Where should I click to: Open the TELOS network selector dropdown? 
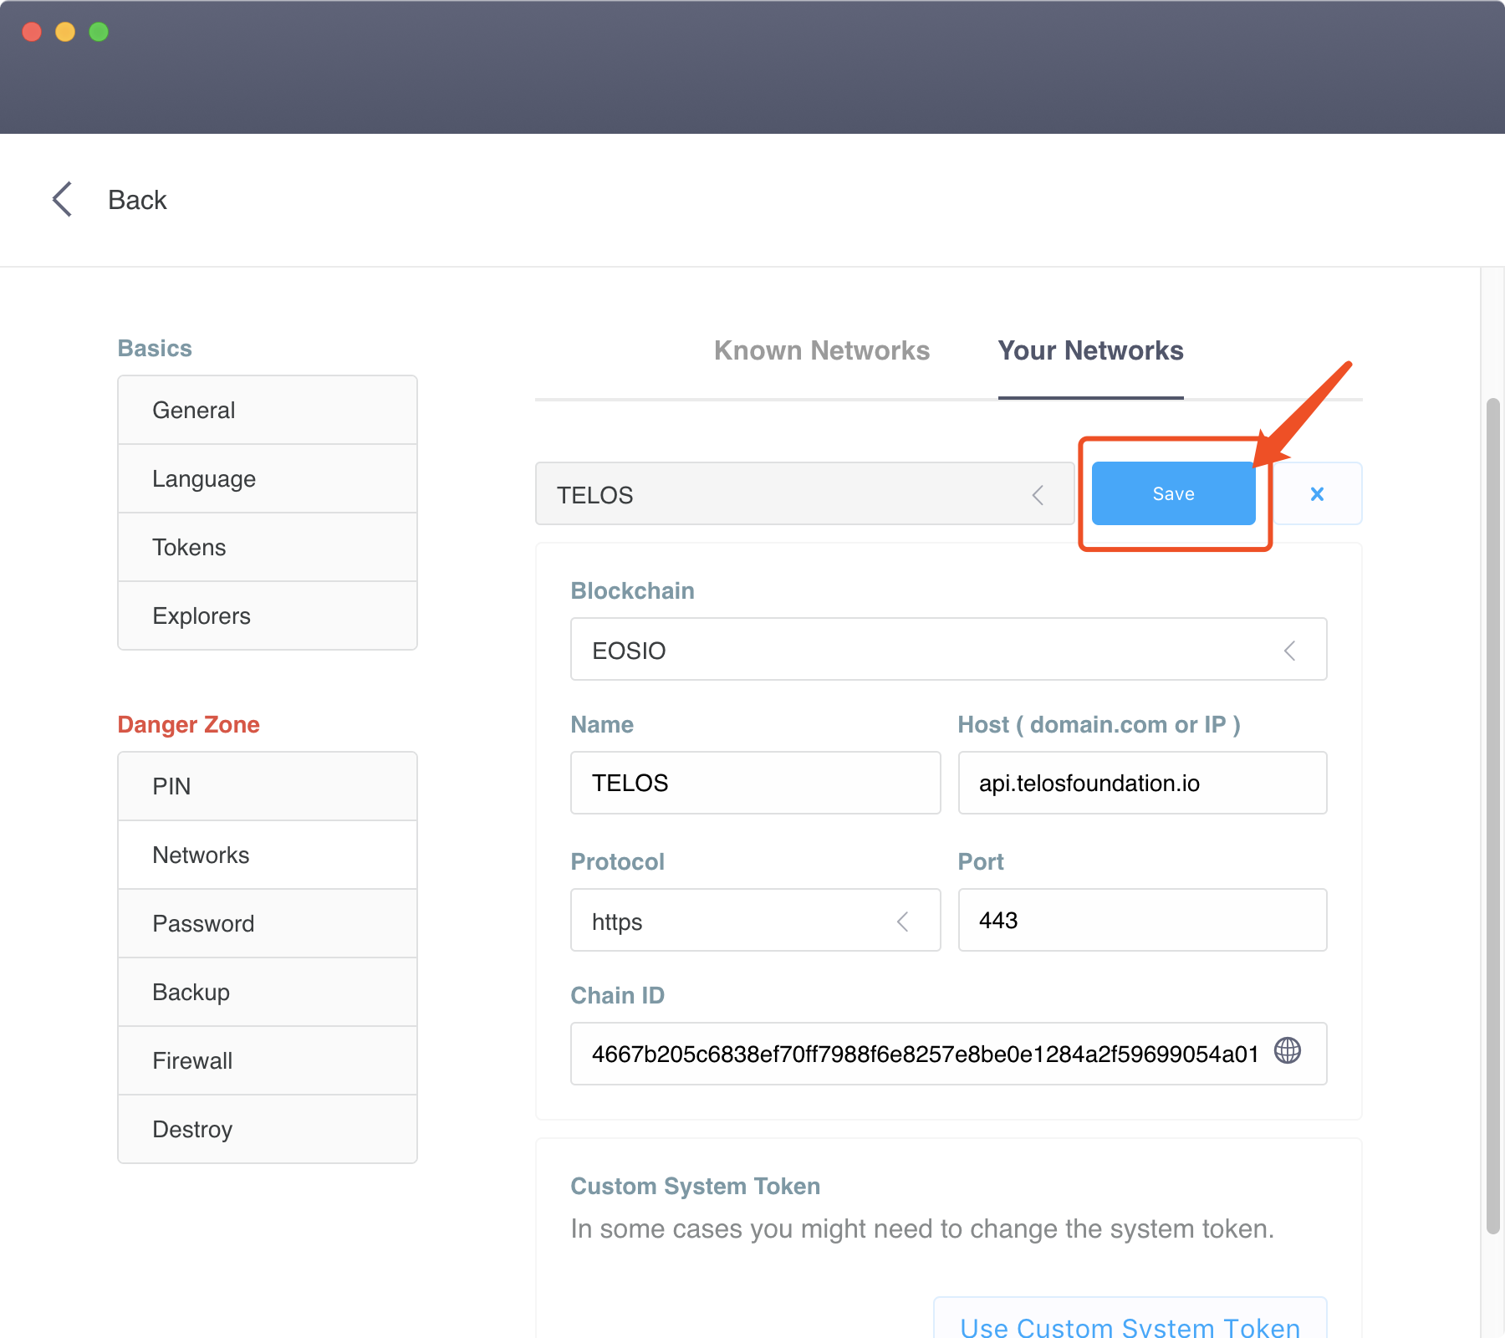coord(804,494)
